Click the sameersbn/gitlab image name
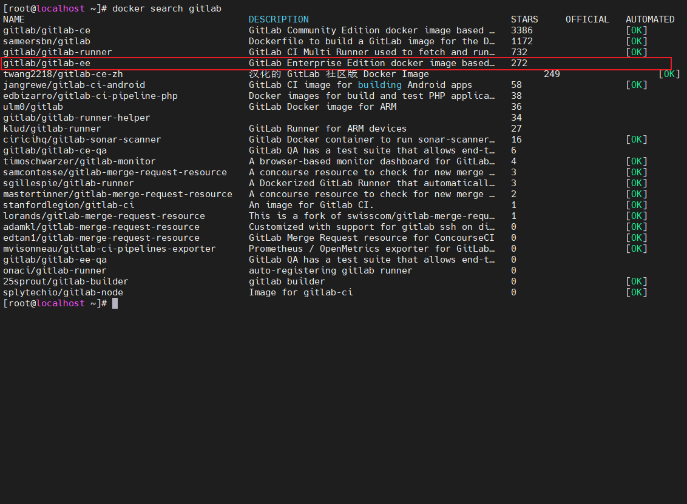This screenshot has height=504, width=687. 47,41
